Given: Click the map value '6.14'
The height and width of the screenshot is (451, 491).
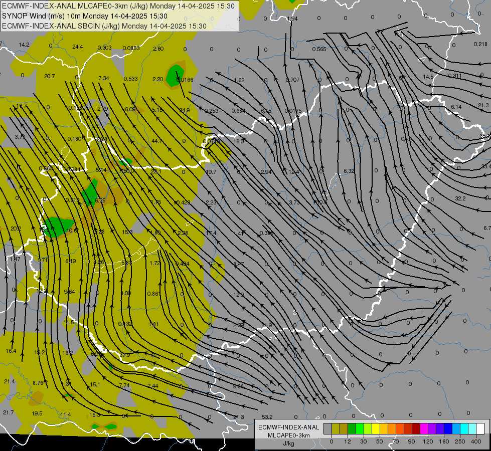Looking at the screenshot, I should (456, 107).
